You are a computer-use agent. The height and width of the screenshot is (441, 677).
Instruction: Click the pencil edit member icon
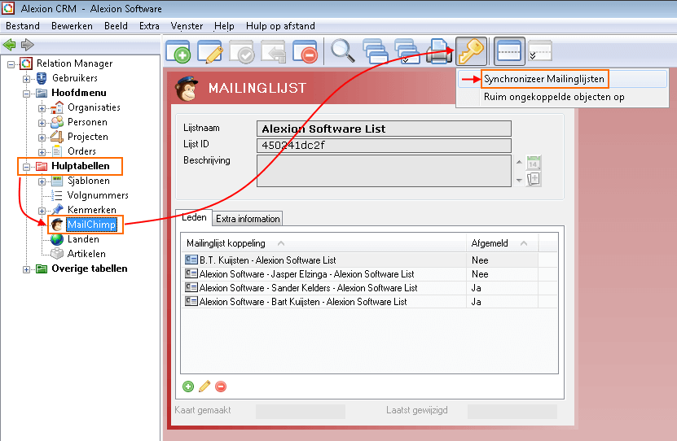point(204,386)
